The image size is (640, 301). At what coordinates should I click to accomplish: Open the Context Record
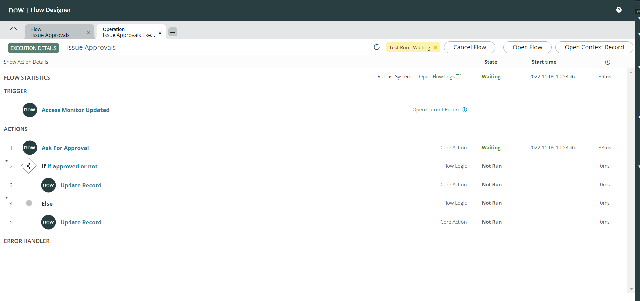pos(594,47)
